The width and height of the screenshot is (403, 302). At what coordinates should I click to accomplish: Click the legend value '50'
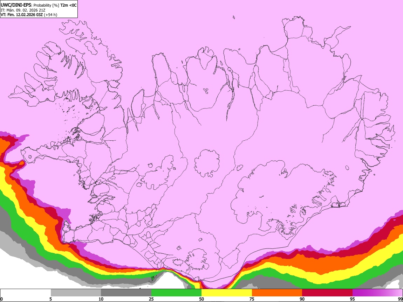click(x=201, y=299)
